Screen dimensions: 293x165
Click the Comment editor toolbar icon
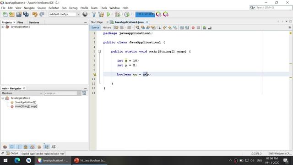point(205,27)
